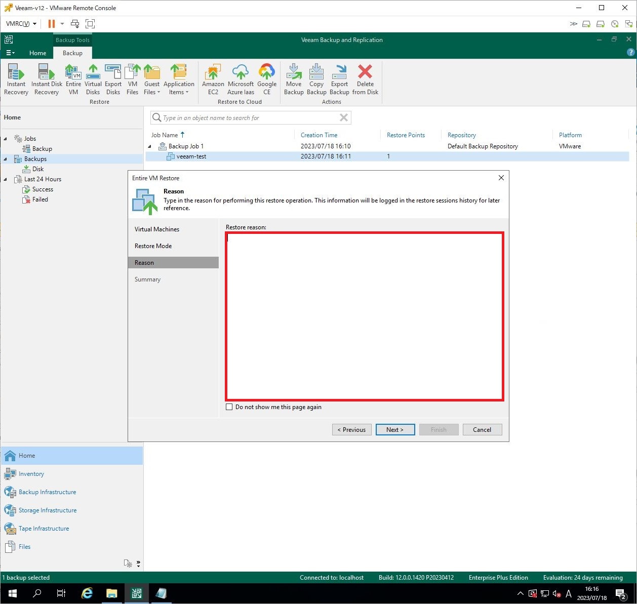Screen dimensions: 637x604
Task: Send Ctrl+Alt+Del via VMRC icon
Action: (x=75, y=24)
